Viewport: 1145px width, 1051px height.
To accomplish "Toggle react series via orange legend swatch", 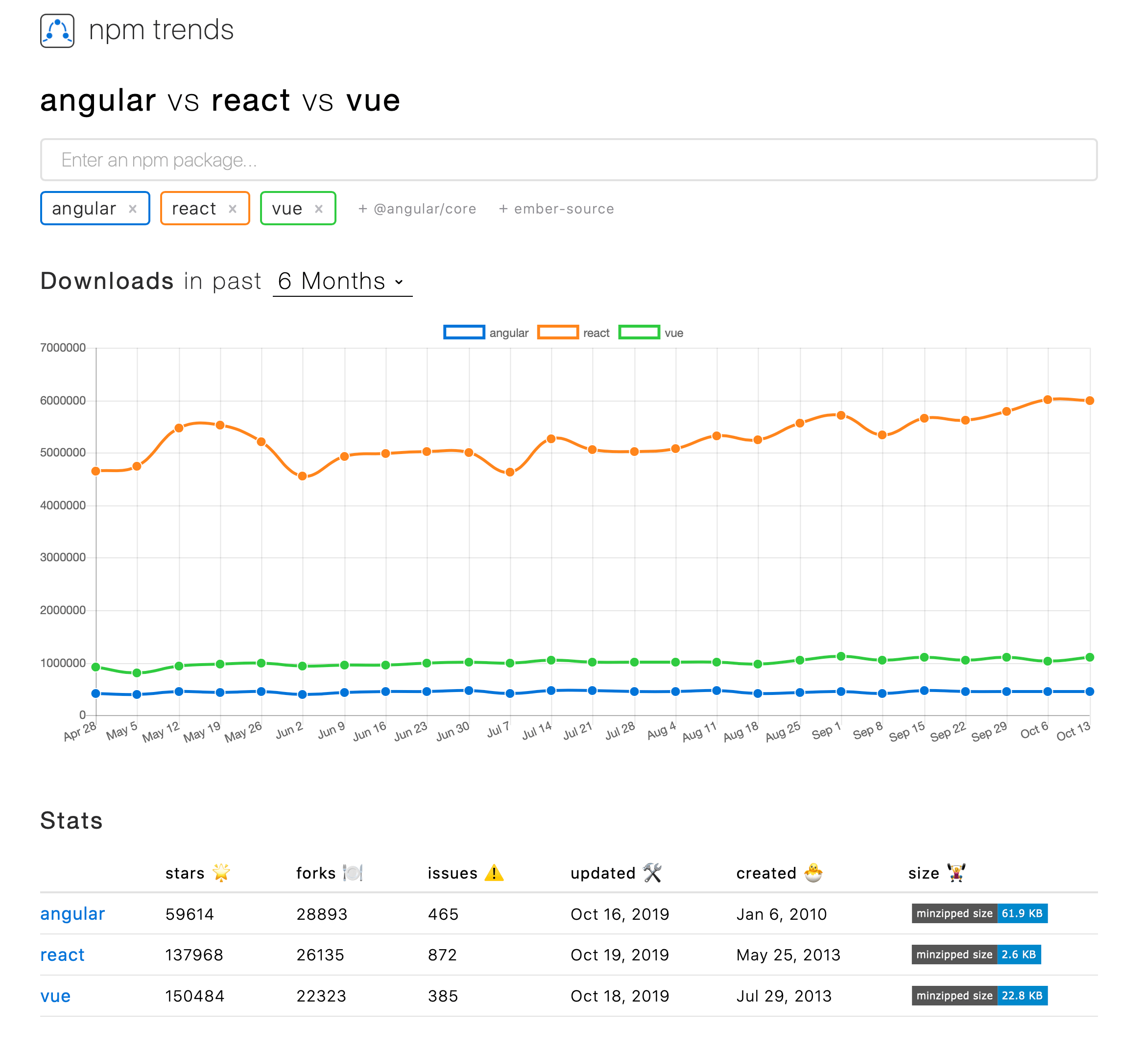I will [558, 333].
